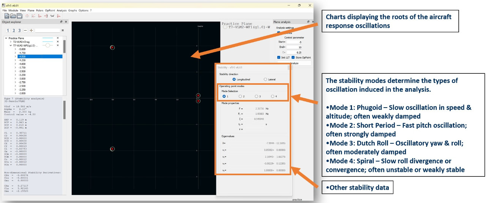486x203 pixels.
Task: Click the Open Project folder icon
Action: [x=13, y=16]
